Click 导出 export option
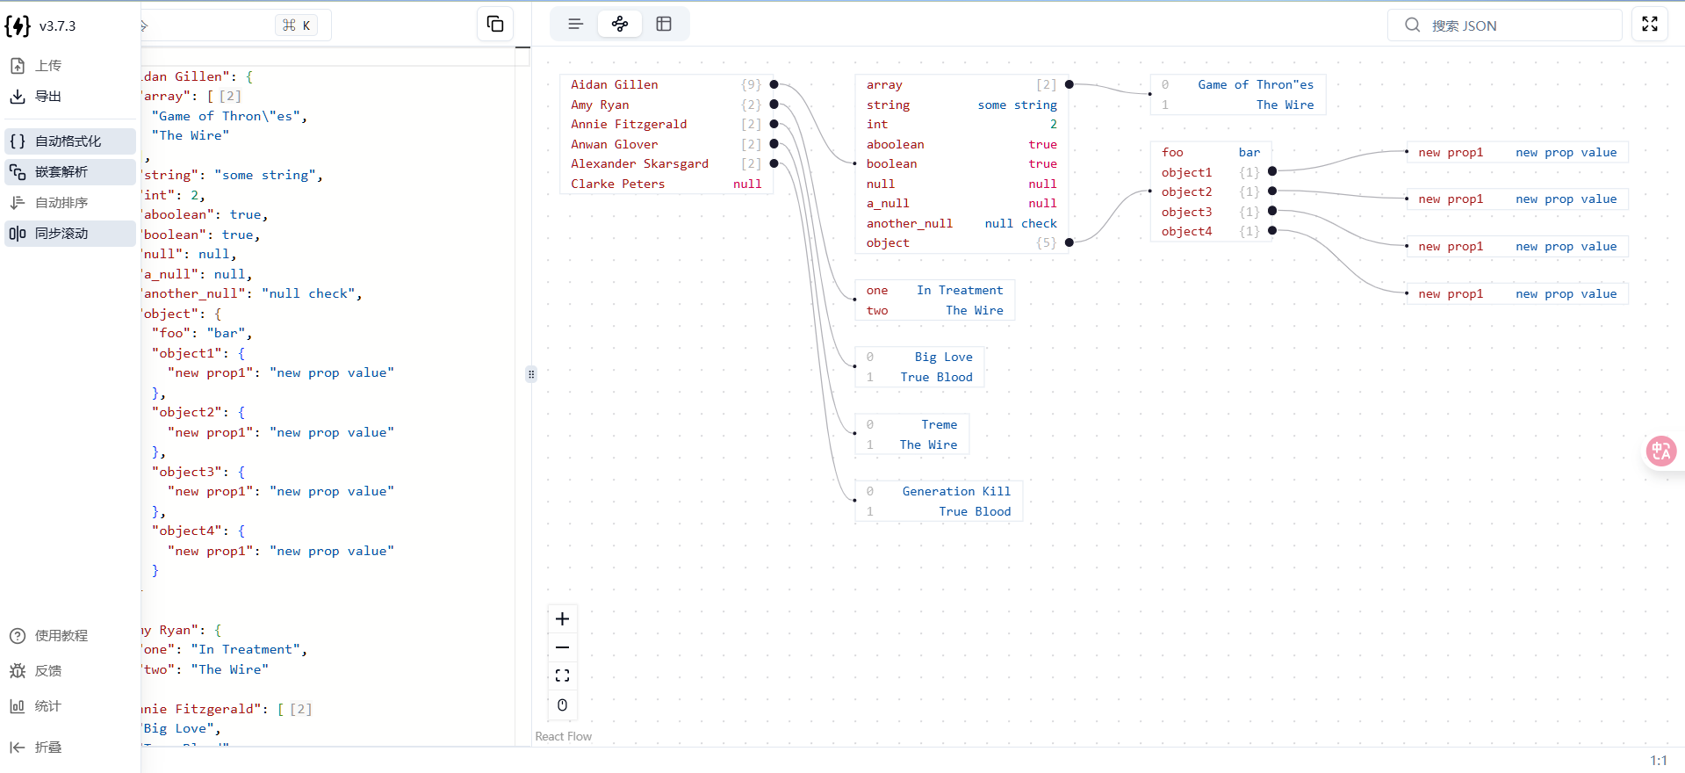 coord(70,97)
